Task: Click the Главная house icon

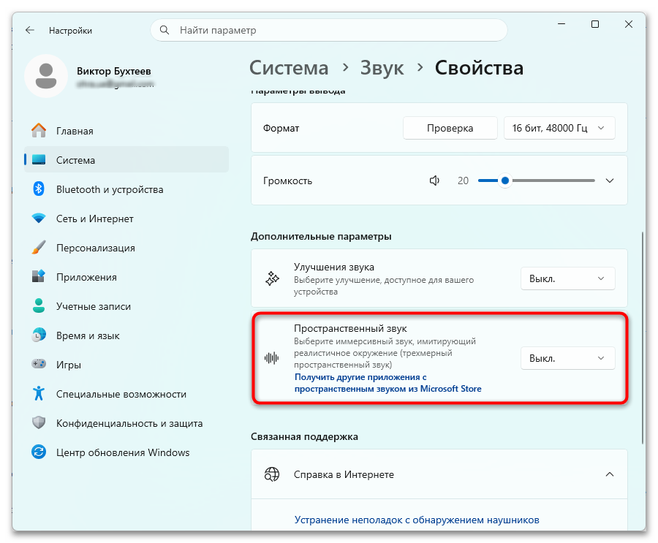Action: coord(39,131)
